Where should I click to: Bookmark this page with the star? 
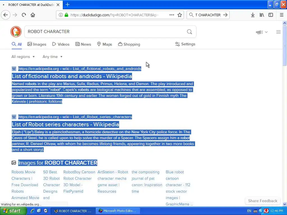click(x=180, y=15)
